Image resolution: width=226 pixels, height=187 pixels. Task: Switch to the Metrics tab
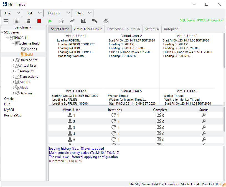click(x=152, y=29)
